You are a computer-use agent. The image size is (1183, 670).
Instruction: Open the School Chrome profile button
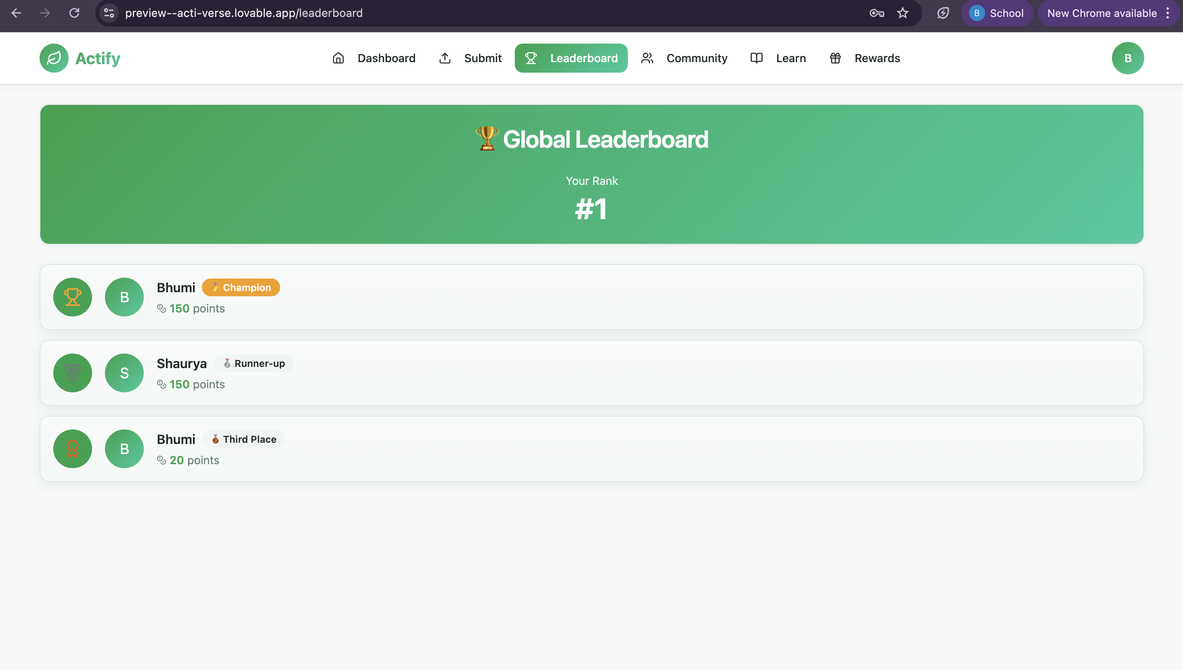click(x=997, y=13)
